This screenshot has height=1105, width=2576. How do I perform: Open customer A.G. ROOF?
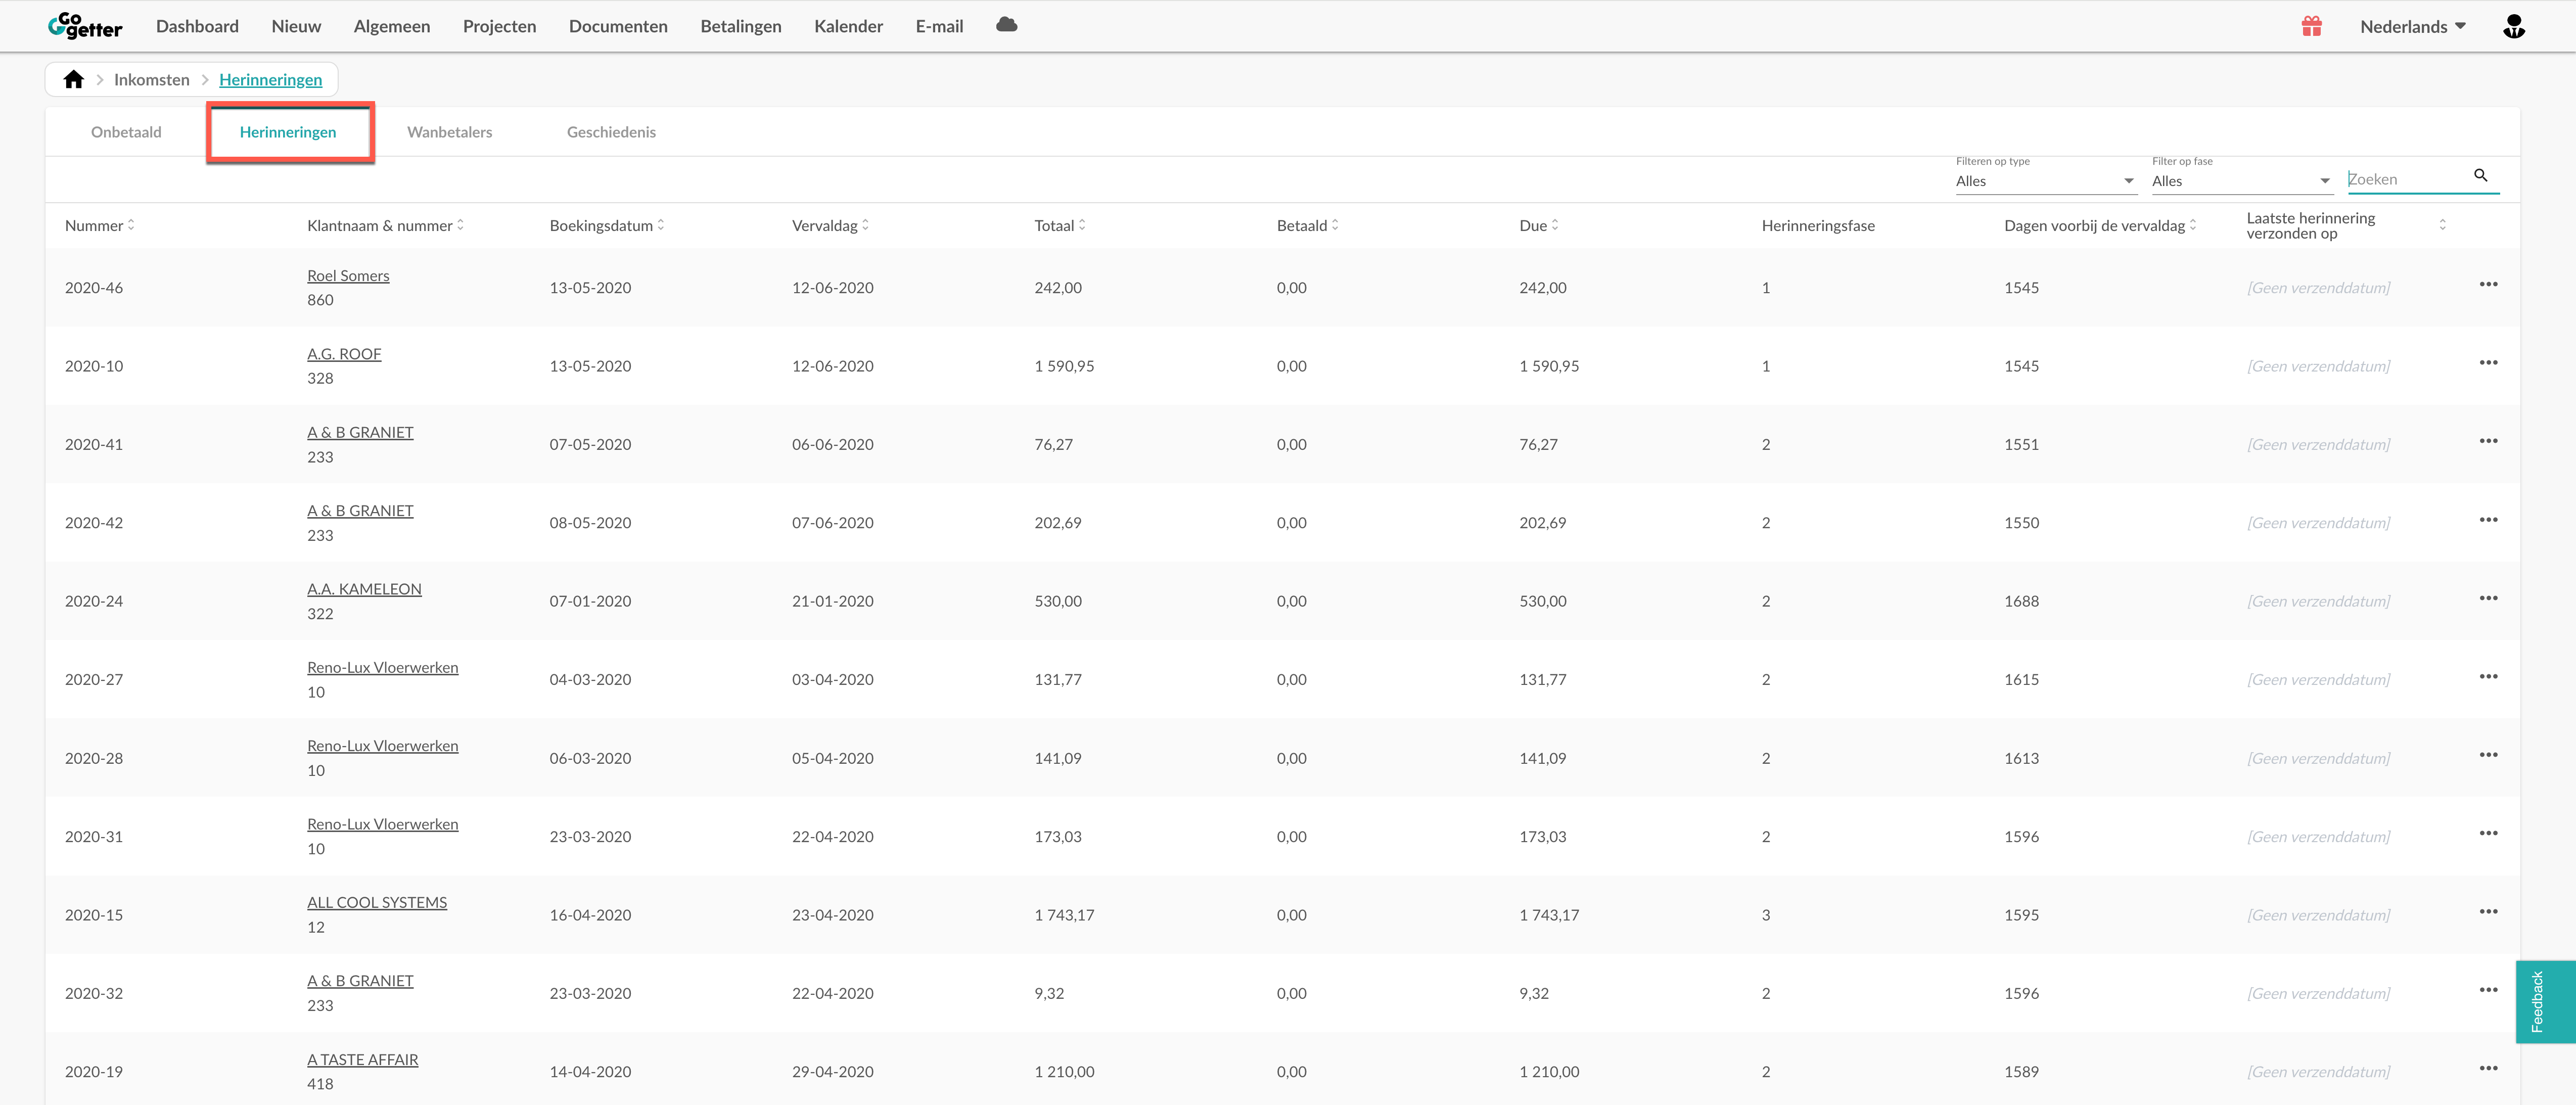pos(344,354)
